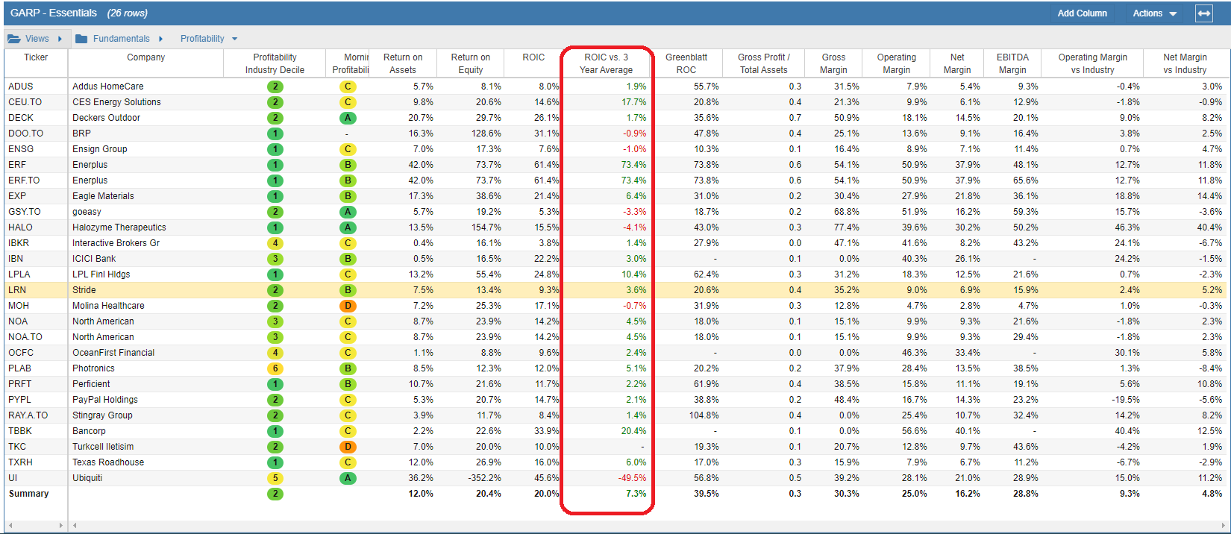The height and width of the screenshot is (534, 1231).
Task: Click the yellow decile badge 6 for Photronics
Action: click(275, 368)
